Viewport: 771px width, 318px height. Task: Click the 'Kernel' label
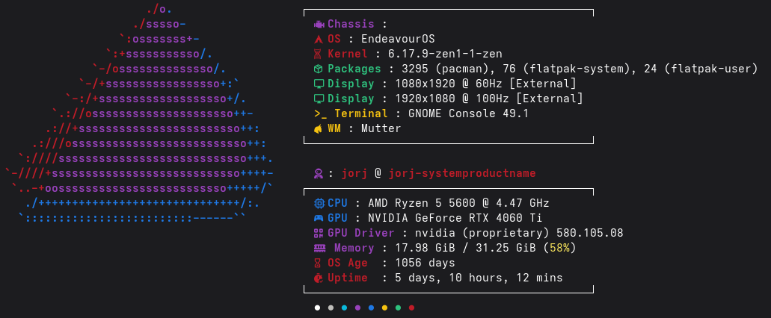click(x=348, y=54)
